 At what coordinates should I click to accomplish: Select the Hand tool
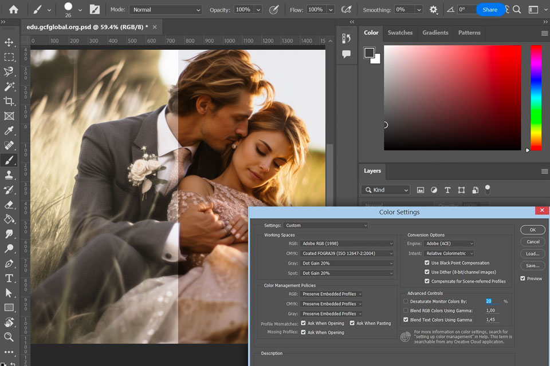[x=9, y=322]
